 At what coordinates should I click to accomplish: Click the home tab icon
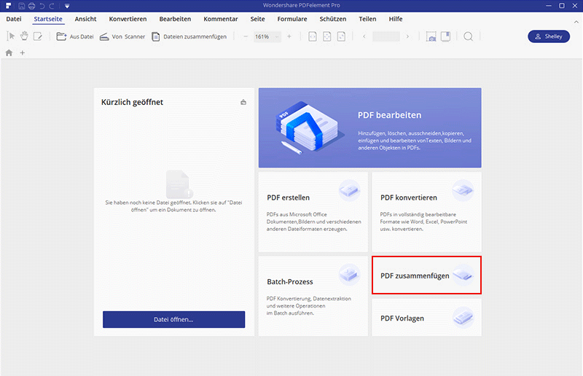pos(9,52)
